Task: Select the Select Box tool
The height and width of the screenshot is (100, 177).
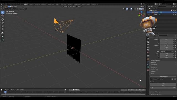Action: 2,12
